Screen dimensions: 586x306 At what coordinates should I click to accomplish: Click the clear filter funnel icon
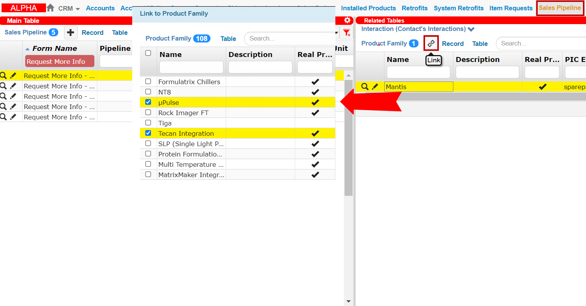pyautogui.click(x=346, y=33)
